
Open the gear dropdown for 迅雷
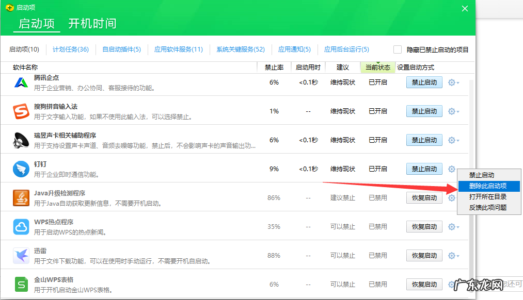(x=453, y=255)
